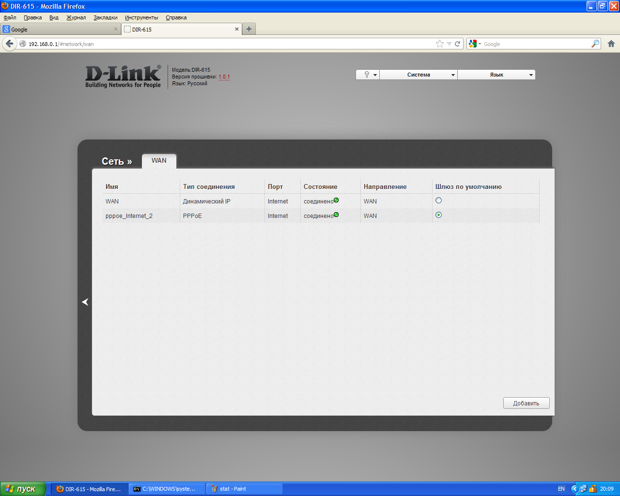This screenshot has height=496, width=620.
Task: Close the Google browser tab
Action: coord(116,29)
